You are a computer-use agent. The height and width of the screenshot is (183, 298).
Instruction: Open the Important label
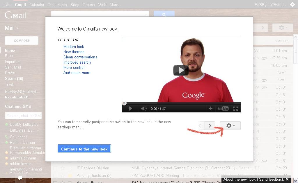(13, 62)
